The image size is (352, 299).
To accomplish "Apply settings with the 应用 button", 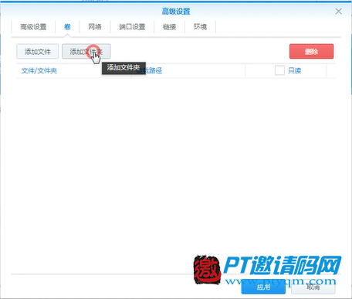I will click(263, 287).
